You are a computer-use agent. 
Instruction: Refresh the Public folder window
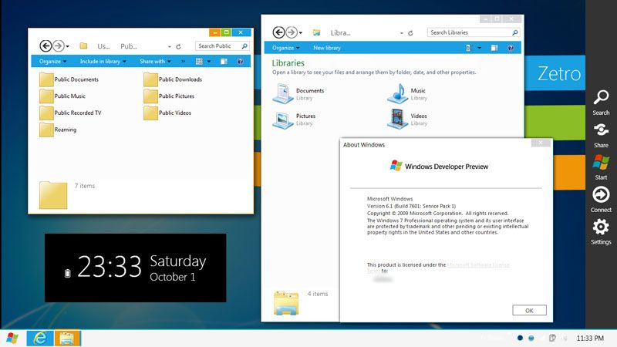pyautogui.click(x=178, y=46)
